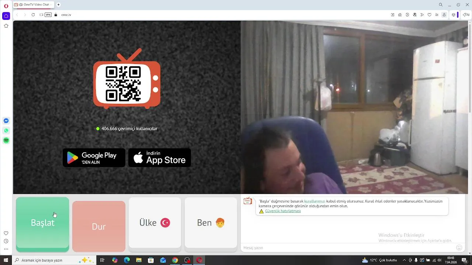Open the Windows Start menu
This screenshot has height=265, width=472.
6,260
